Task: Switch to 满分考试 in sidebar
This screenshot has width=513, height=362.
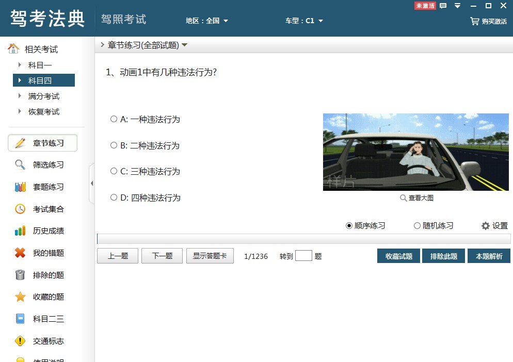Action: click(x=43, y=96)
